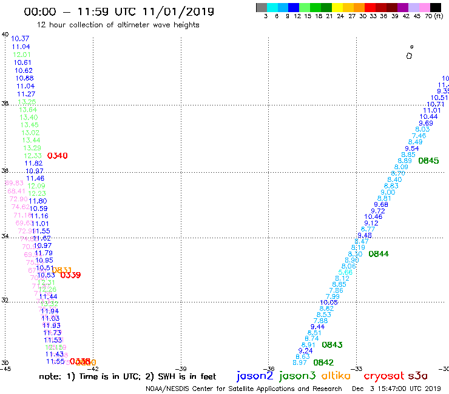449x394 pixels.
Task: Click the wave height value 11.01 on right track
Action: (432, 110)
